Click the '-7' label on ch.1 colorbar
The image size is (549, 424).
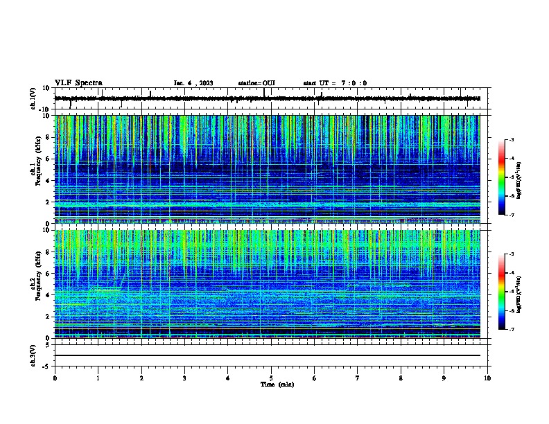pyautogui.click(x=511, y=215)
